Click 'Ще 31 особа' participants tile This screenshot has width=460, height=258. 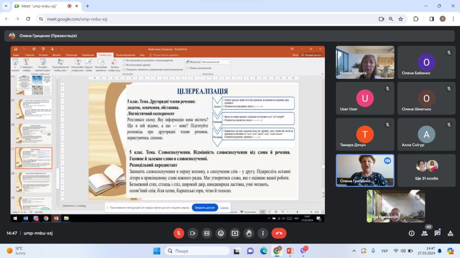[427, 171]
